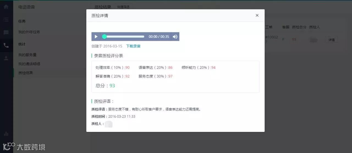Click the 质检总分 column header
The width and height of the screenshot is (352, 153).
click(x=299, y=27)
